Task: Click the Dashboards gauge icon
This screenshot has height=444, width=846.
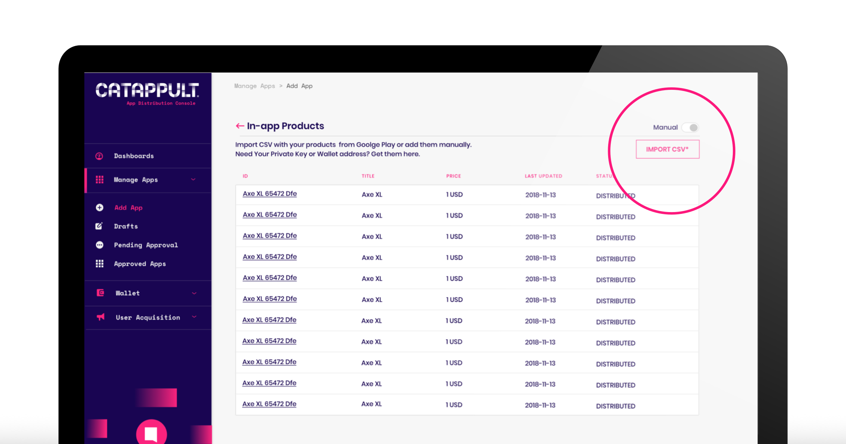Action: [x=99, y=156]
